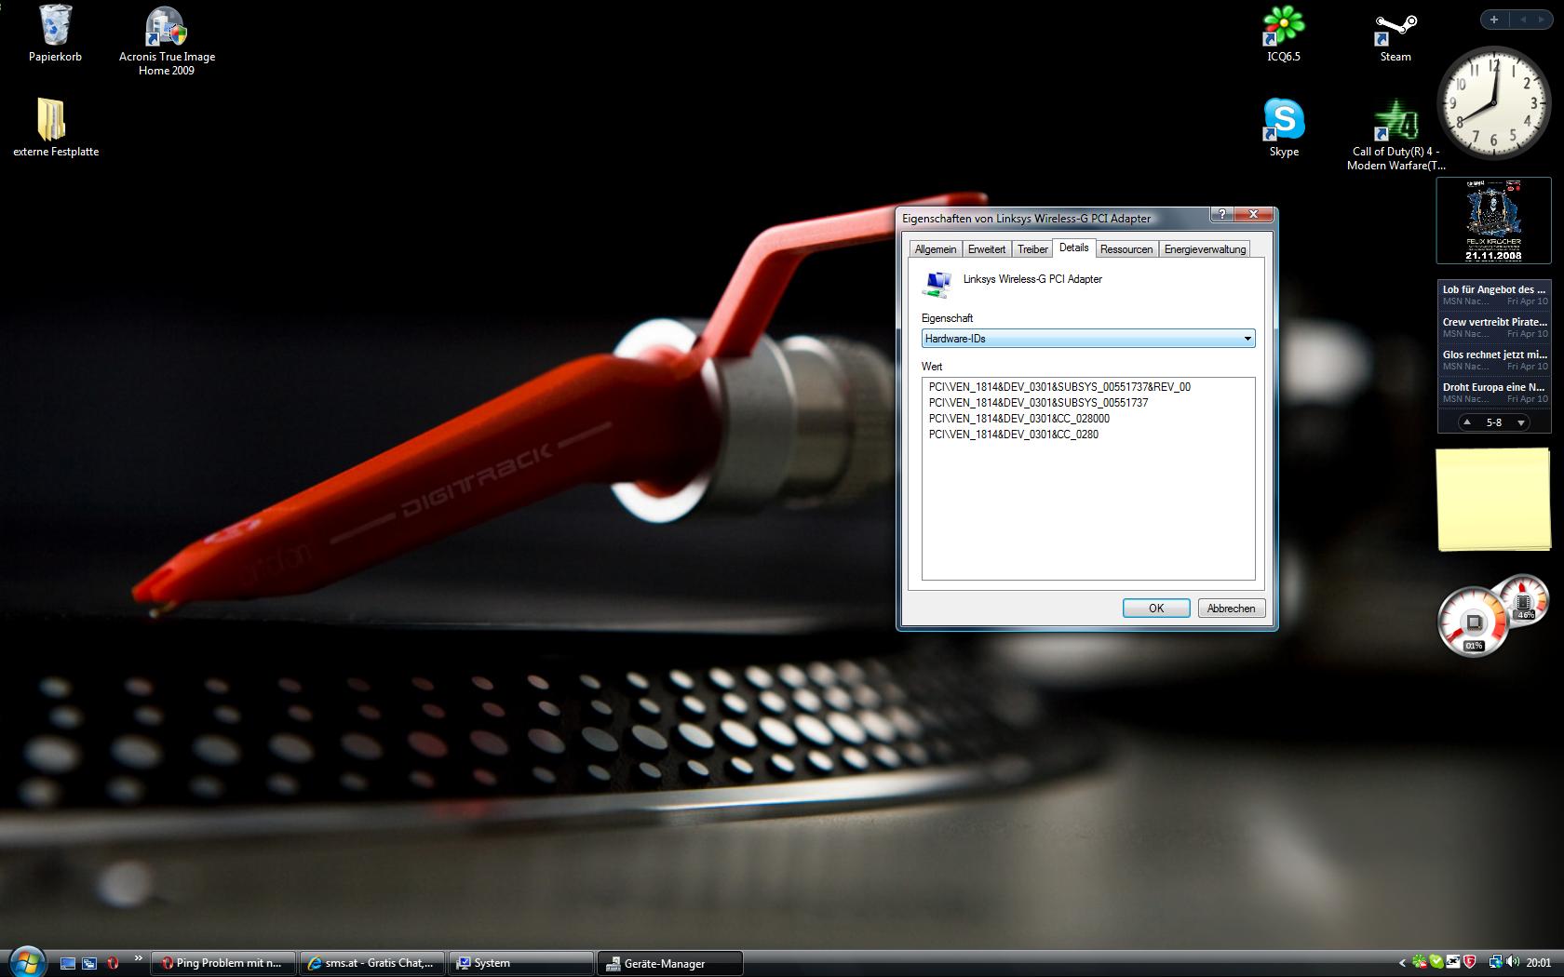Switch to Geräte-Manager taskbar button
The width and height of the screenshot is (1564, 977).
[x=670, y=963]
